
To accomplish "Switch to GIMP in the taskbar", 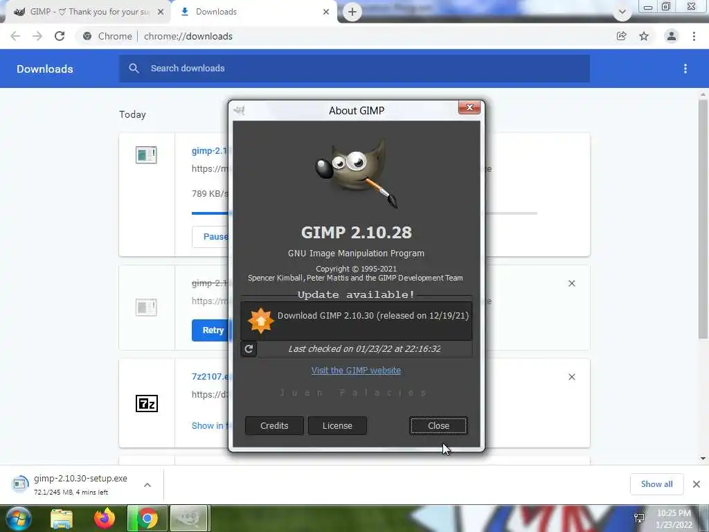I will pyautogui.click(x=189, y=518).
